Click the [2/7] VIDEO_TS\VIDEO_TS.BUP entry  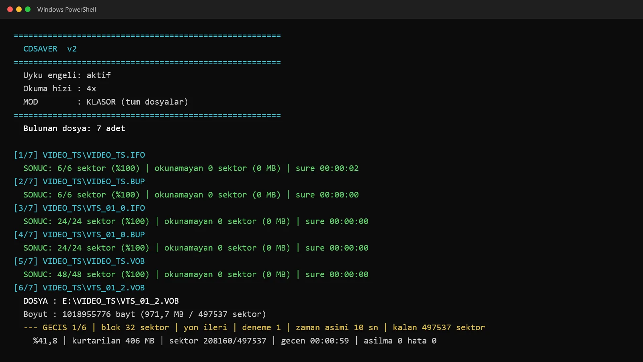coord(80,181)
